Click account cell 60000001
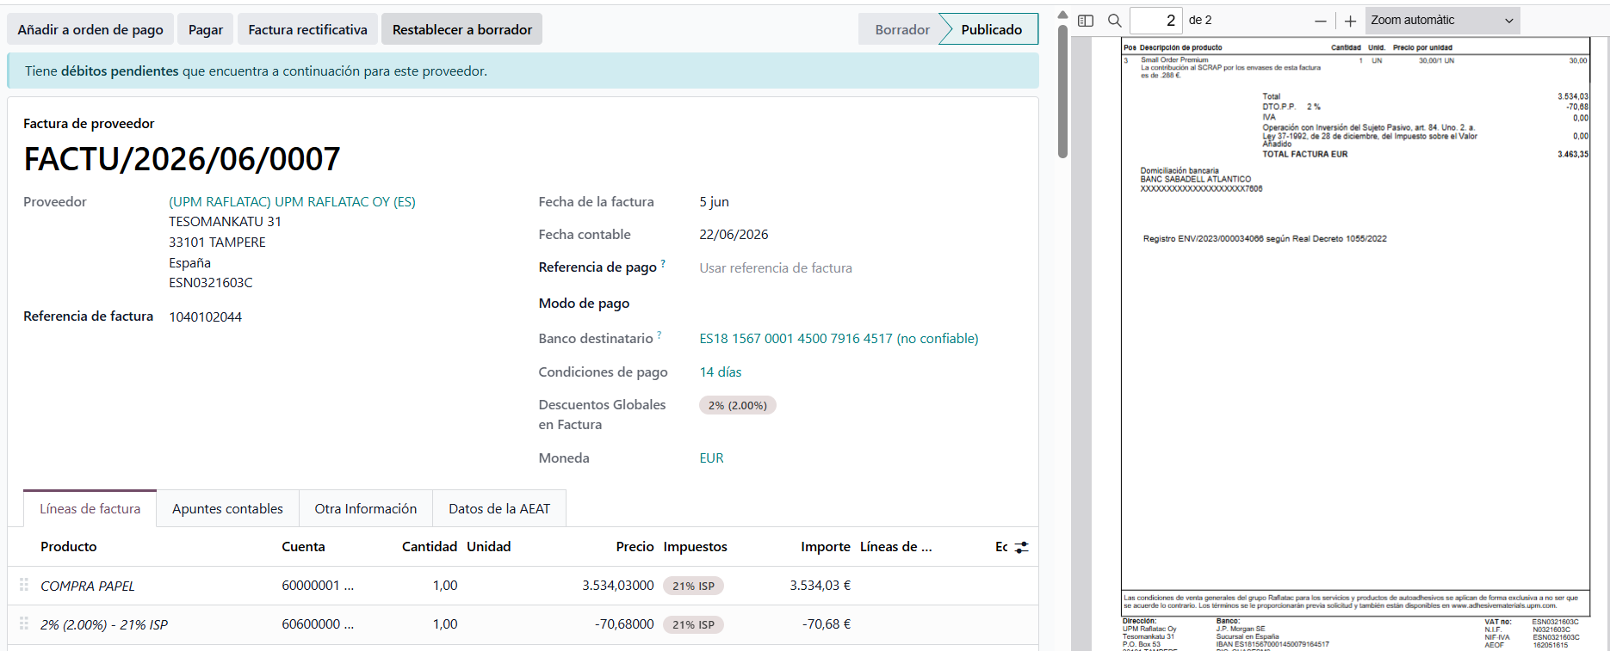The width and height of the screenshot is (1610, 651). tap(318, 586)
